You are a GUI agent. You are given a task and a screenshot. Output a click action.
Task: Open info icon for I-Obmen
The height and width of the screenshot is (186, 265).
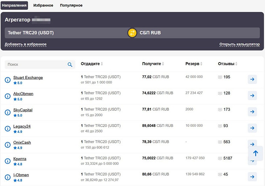[8, 177]
